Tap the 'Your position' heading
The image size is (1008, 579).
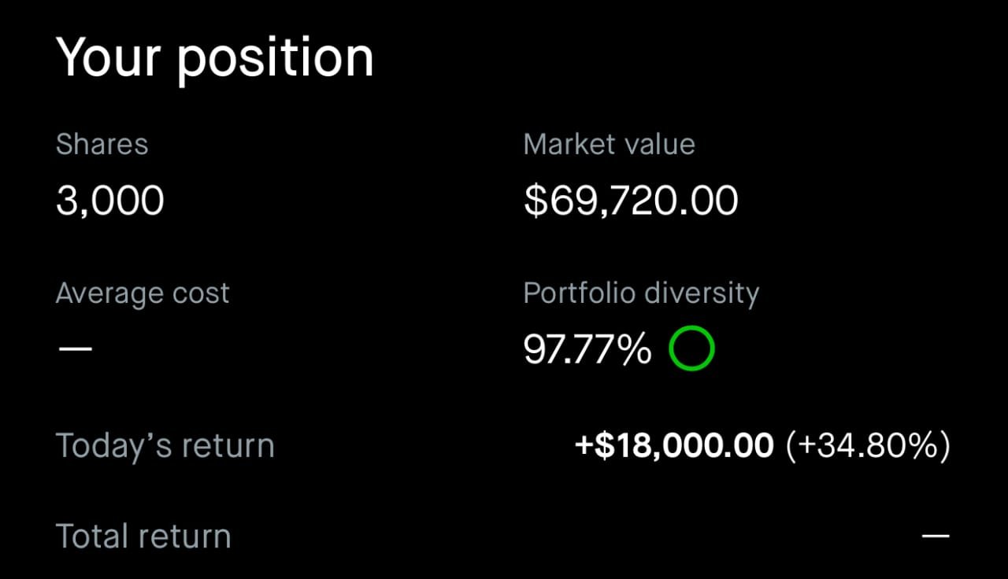click(x=214, y=58)
